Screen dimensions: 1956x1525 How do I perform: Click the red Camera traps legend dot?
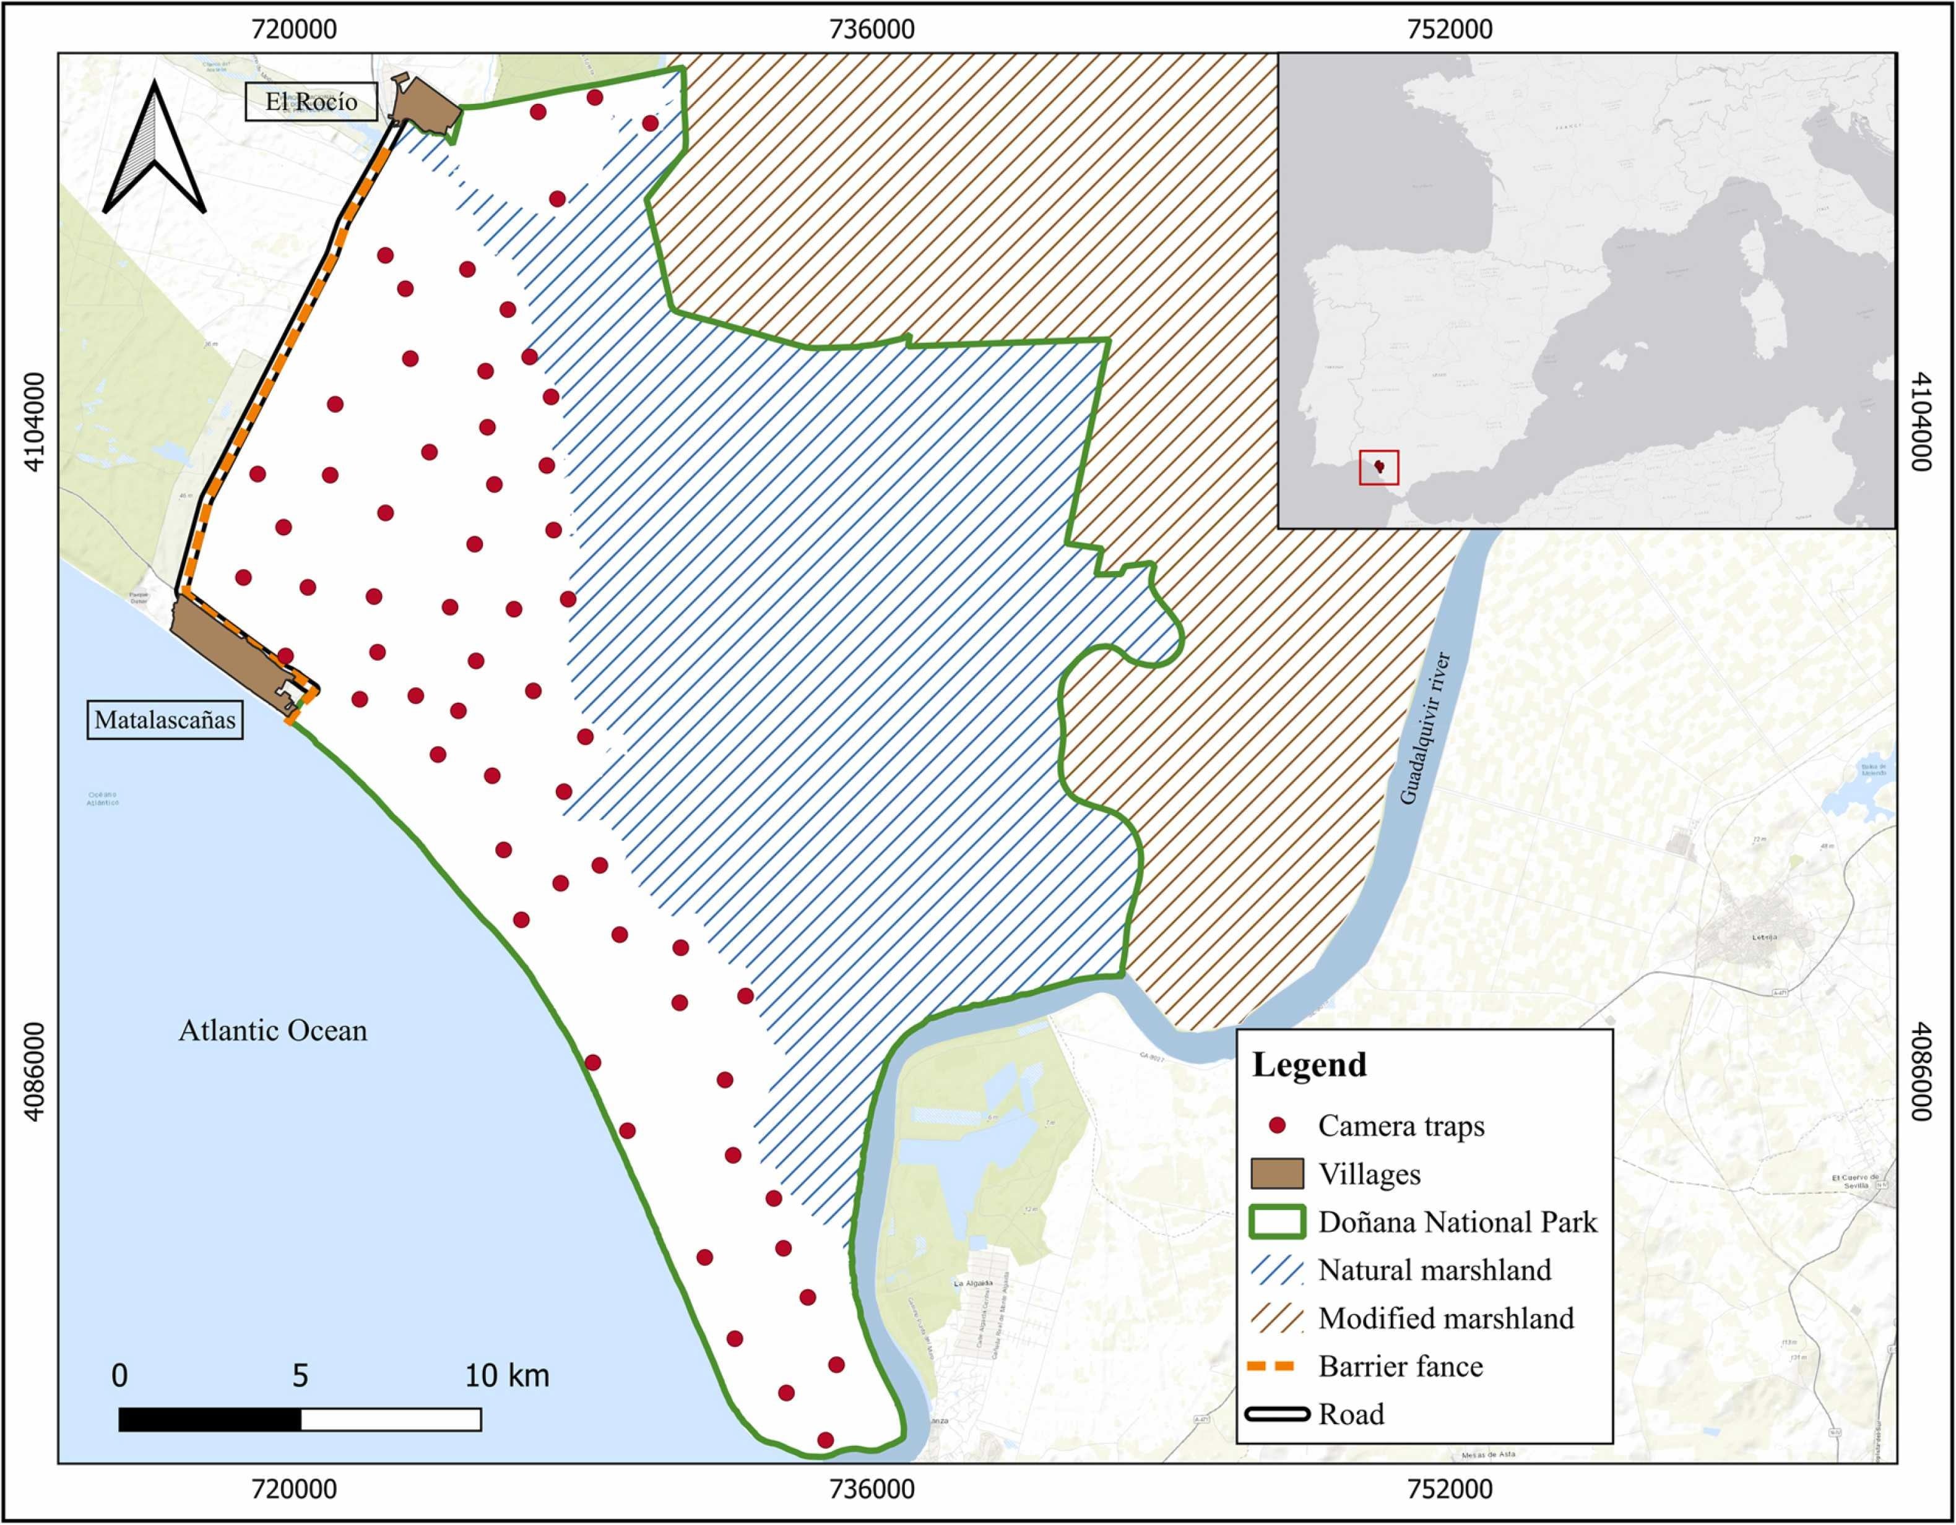[x=1278, y=1126]
